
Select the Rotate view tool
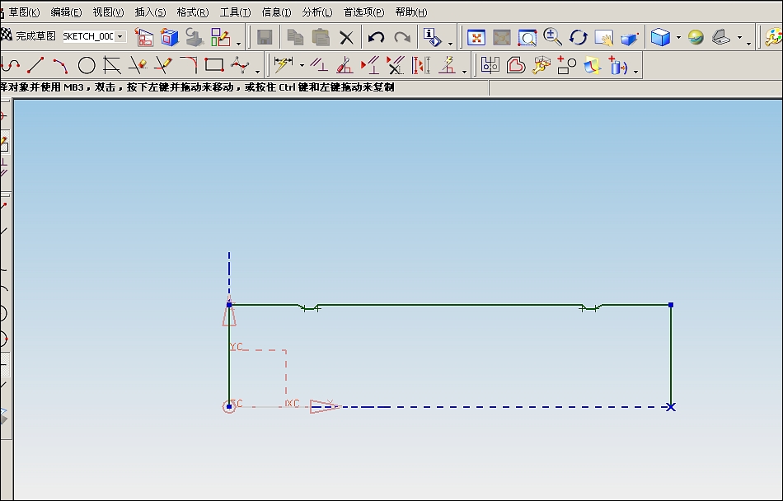579,37
